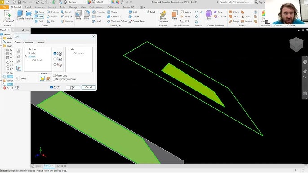The height and width of the screenshot is (173, 308).
Task: Open the Generic material dropdown
Action: tap(77, 2)
